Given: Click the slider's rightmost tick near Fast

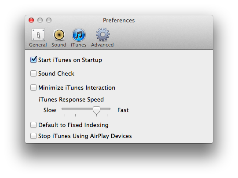Looking at the screenshot, I should (107, 116).
